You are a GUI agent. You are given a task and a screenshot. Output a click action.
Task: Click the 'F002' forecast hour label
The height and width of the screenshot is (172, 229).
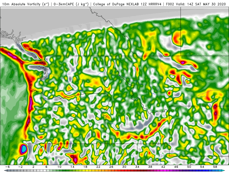(x=170, y=4)
